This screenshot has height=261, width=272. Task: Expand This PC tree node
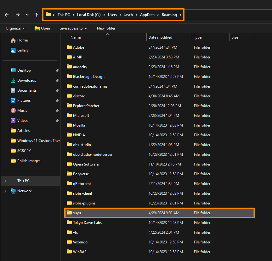(5, 181)
